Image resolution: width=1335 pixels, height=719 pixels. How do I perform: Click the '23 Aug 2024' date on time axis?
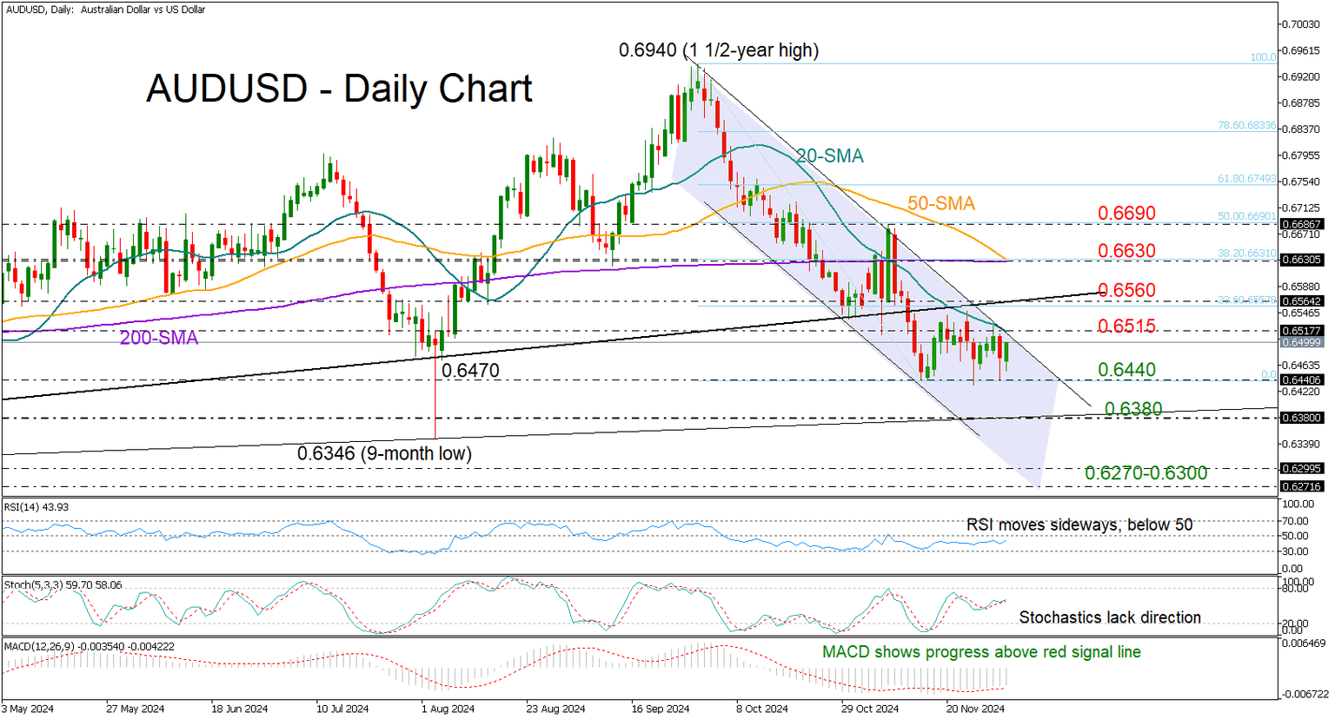coord(555,709)
